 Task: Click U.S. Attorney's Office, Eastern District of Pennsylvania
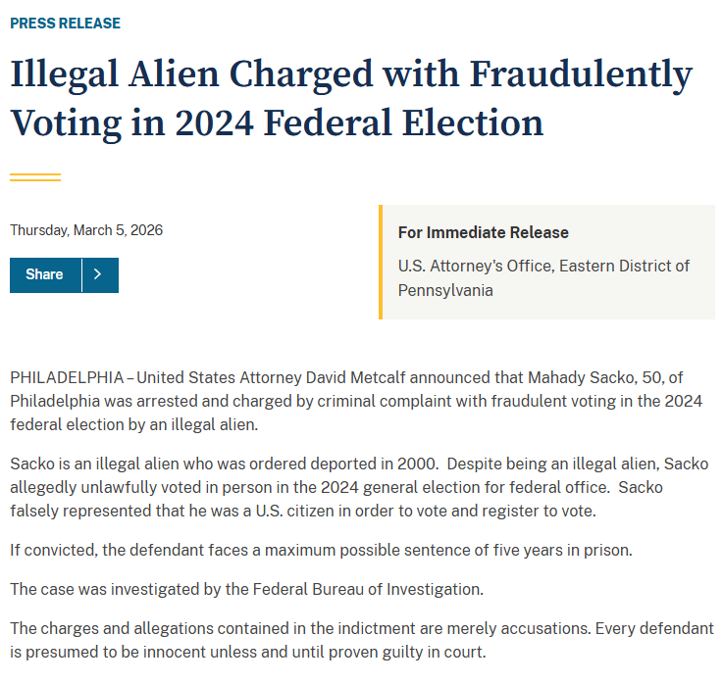coord(543,278)
